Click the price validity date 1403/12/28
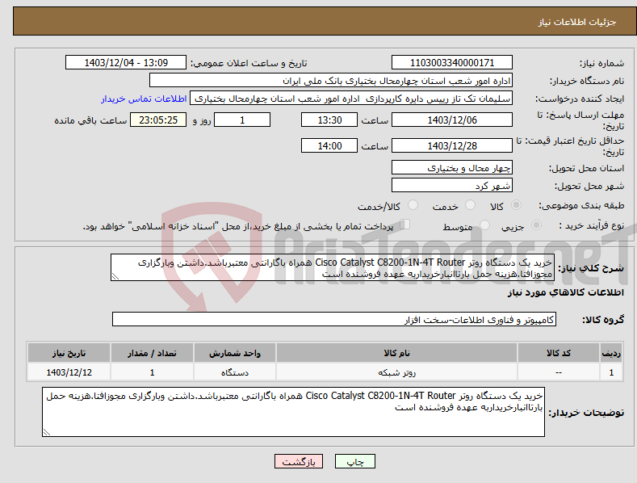The height and width of the screenshot is (483, 637). pyautogui.click(x=452, y=145)
